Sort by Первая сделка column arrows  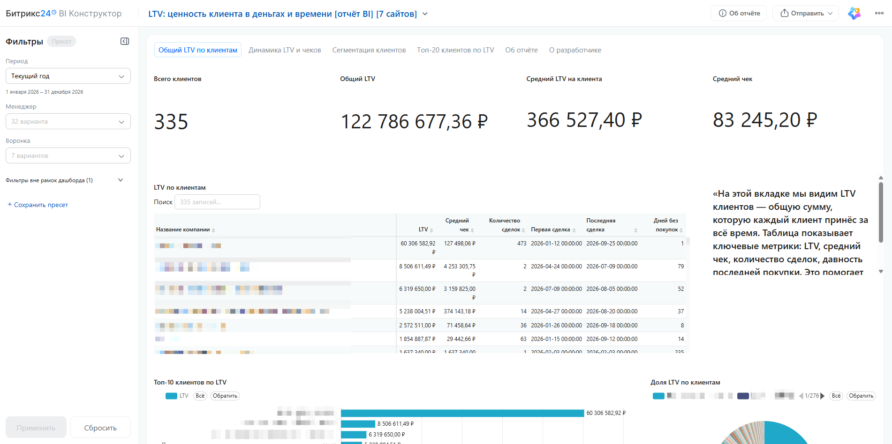574,230
